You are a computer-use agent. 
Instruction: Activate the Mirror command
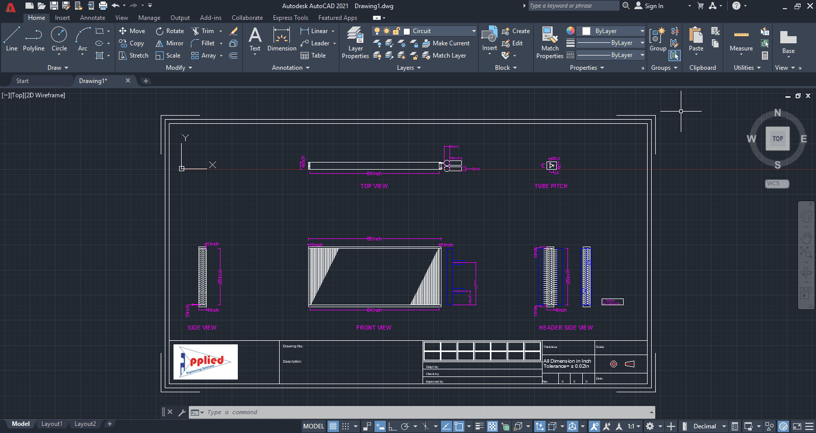point(169,43)
